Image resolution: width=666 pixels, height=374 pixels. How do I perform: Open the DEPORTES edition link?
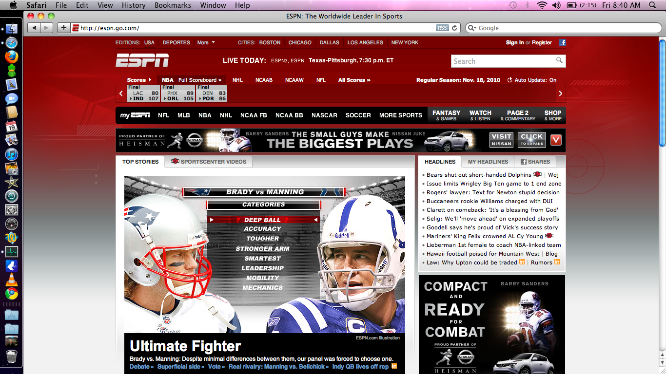pyautogui.click(x=176, y=42)
